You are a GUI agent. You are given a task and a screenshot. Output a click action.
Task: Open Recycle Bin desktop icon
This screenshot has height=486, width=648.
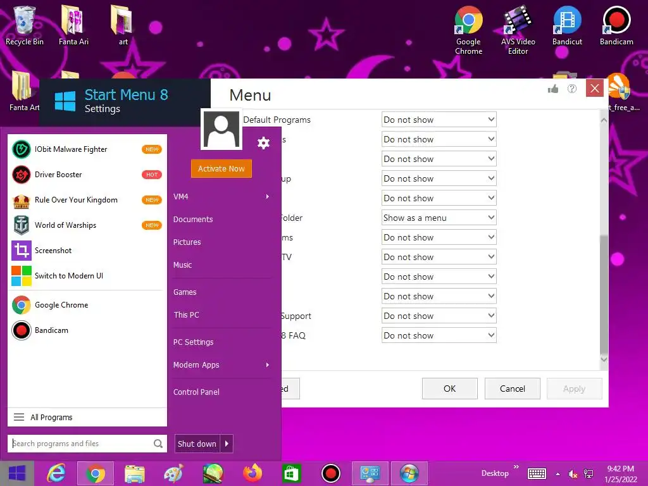point(25,25)
